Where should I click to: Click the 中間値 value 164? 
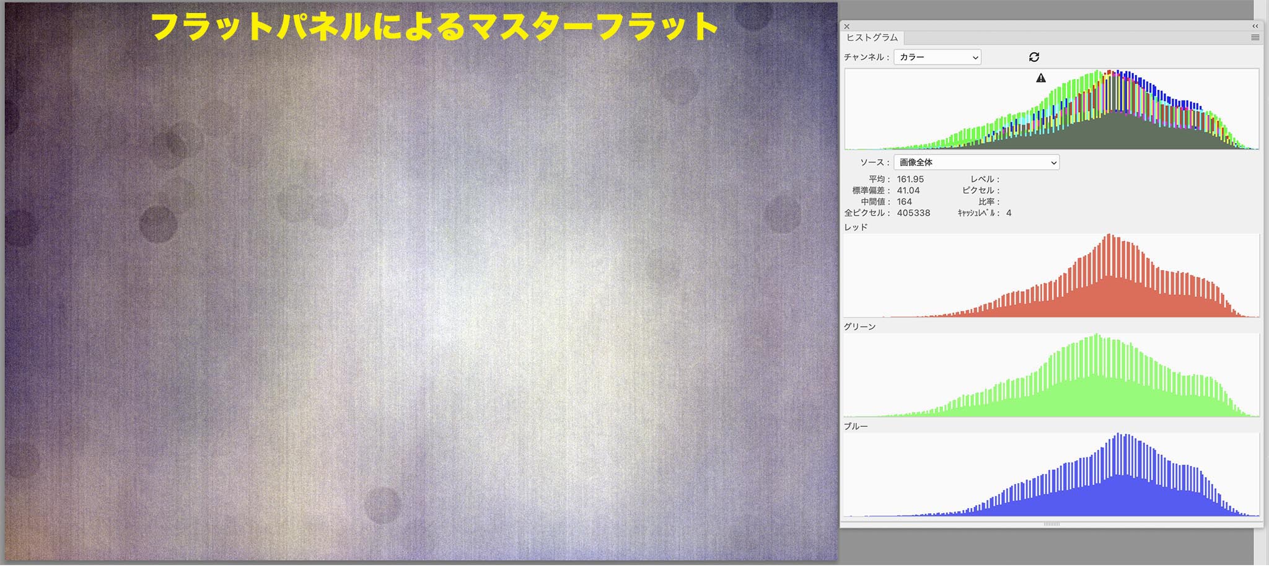point(905,201)
